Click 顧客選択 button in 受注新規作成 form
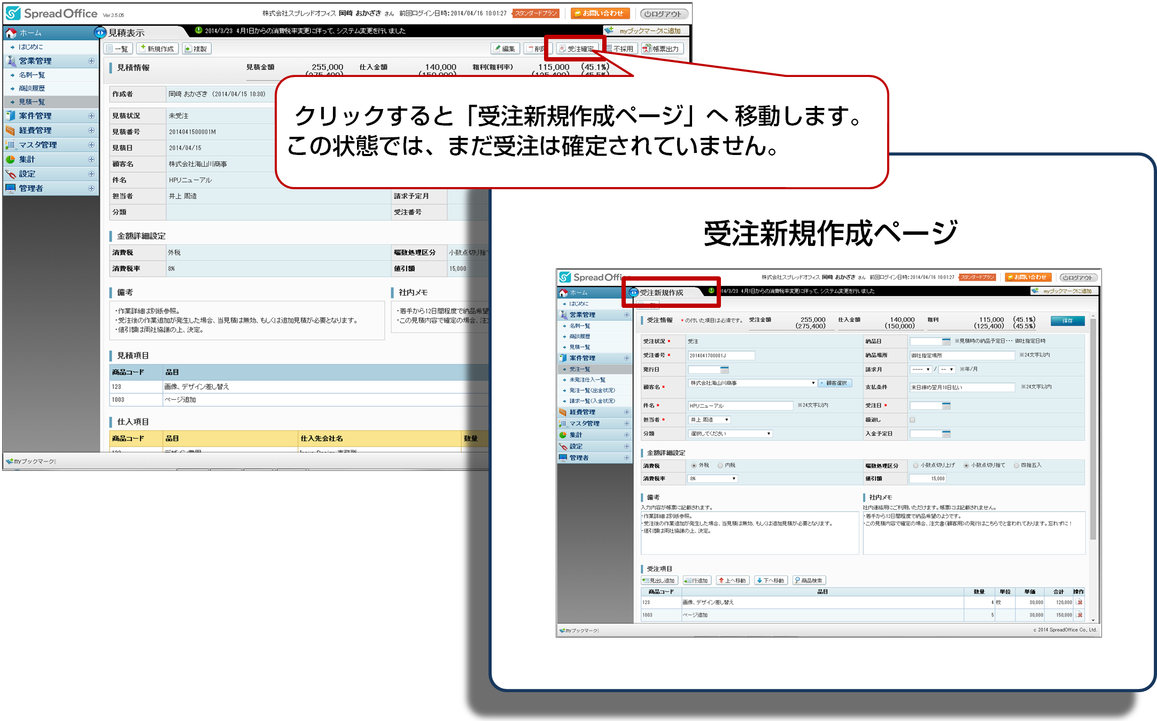 pyautogui.click(x=835, y=383)
